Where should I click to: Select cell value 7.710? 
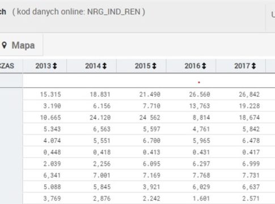point(151,106)
